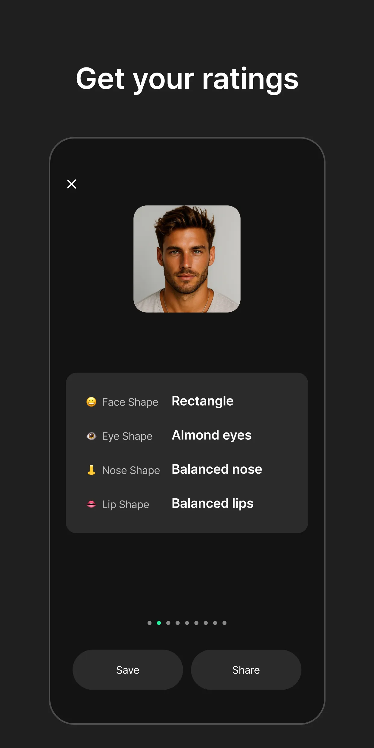Screen dimensions: 374x748
Task: Click the nose emoji icon beside Nose Shape
Action: click(x=91, y=470)
